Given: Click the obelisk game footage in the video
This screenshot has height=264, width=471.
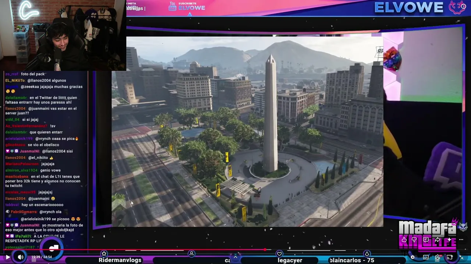Looking at the screenshot, I should tap(247, 131).
